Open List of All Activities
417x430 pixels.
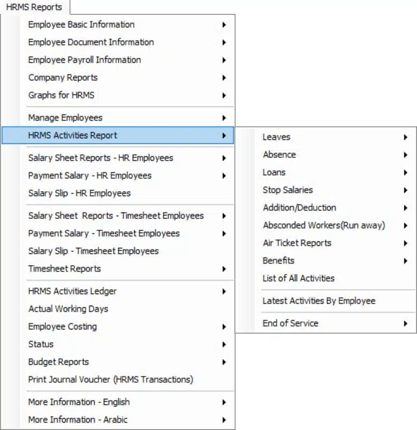click(326, 278)
